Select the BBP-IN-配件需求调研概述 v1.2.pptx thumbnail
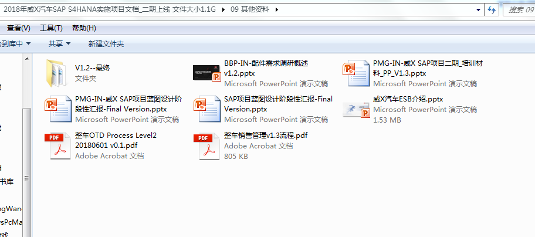This screenshot has width=535, height=237. click(206, 72)
